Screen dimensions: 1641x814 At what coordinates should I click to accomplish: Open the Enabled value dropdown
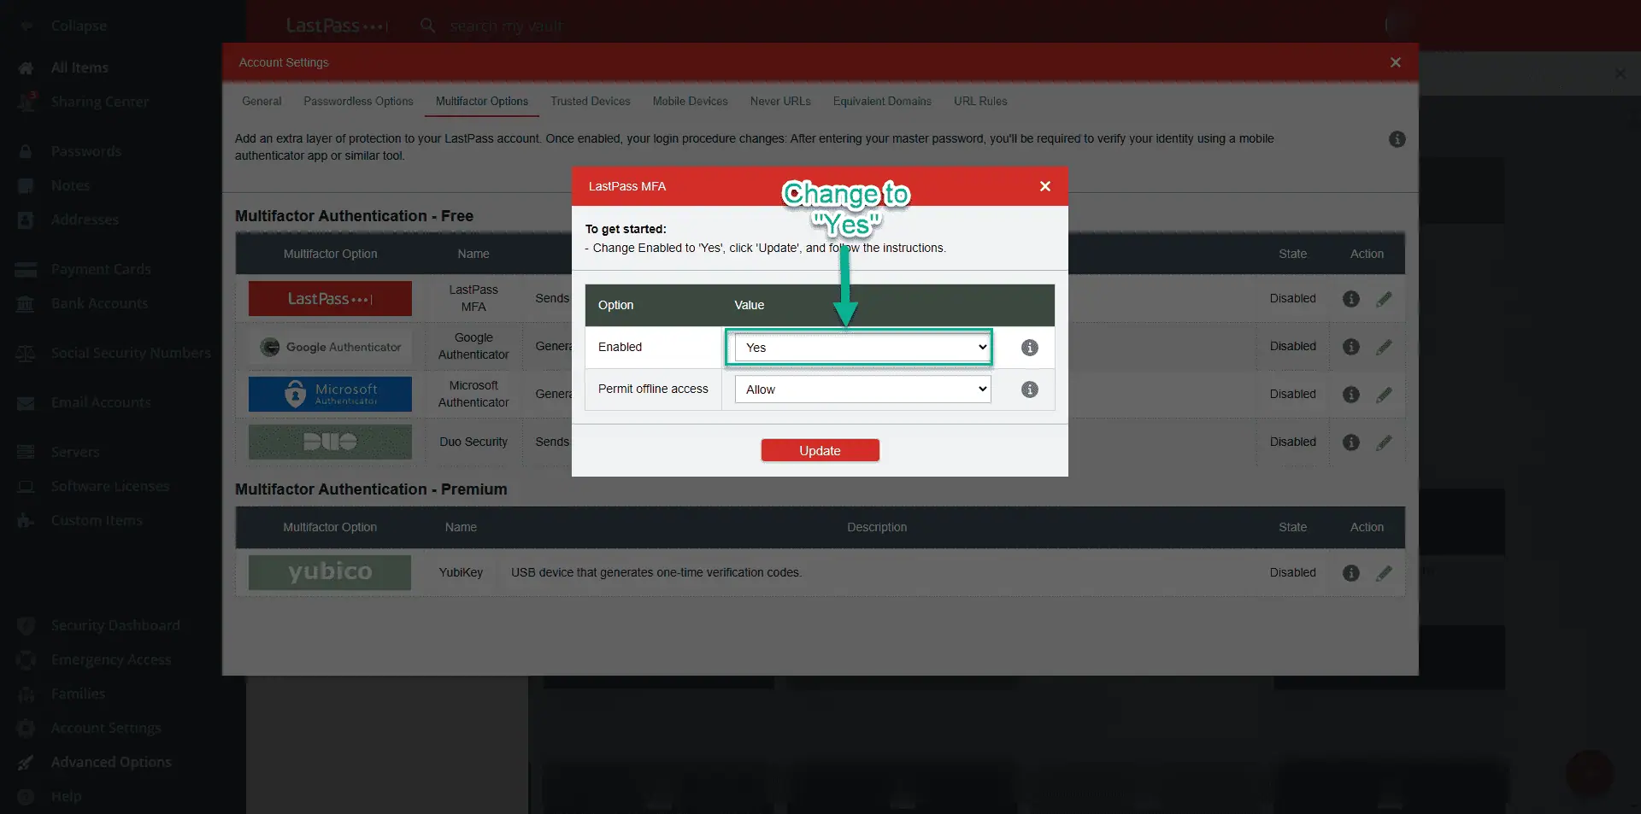(862, 348)
